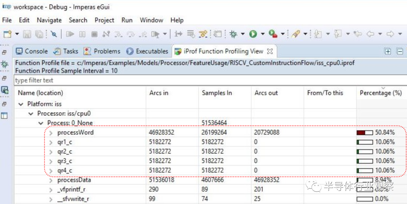The height and width of the screenshot is (204, 407).
Task: Click the Last Edit Location icon
Action: click(358, 34)
